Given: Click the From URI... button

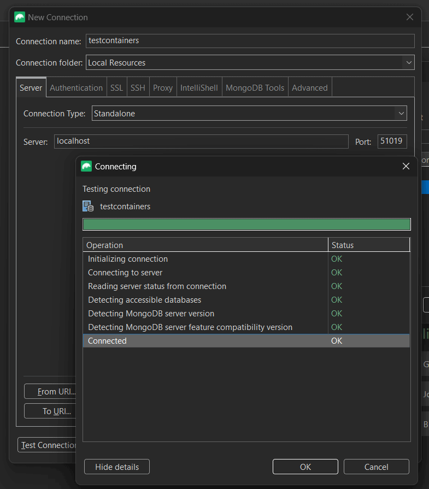Looking at the screenshot, I should [50, 391].
